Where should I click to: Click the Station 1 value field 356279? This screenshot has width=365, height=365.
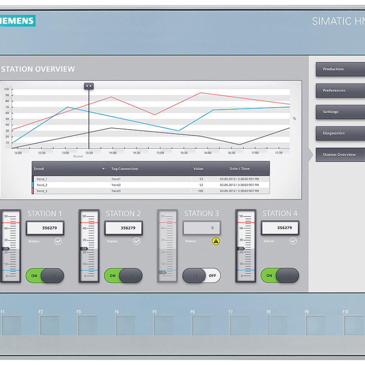pyautogui.click(x=45, y=228)
